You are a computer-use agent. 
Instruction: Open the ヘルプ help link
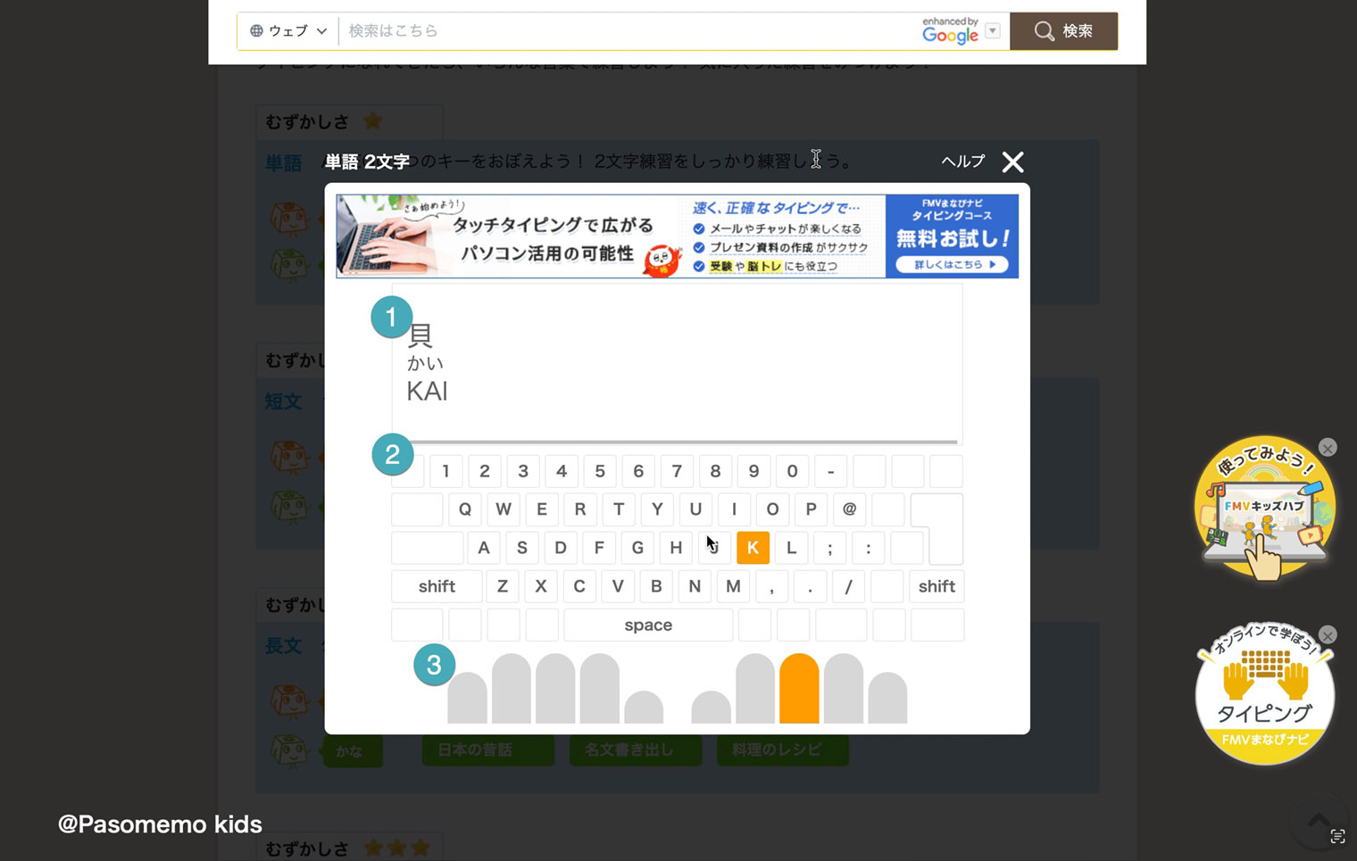pyautogui.click(x=963, y=161)
